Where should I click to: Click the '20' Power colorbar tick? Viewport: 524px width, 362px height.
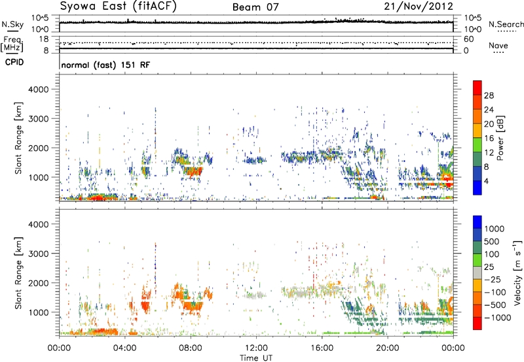pyautogui.click(x=489, y=124)
